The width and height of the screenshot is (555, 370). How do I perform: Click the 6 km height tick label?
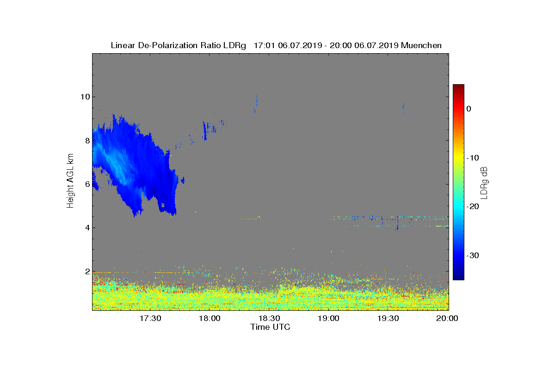tap(86, 184)
